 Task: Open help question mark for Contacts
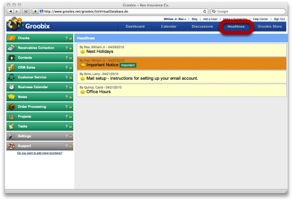click(x=66, y=58)
